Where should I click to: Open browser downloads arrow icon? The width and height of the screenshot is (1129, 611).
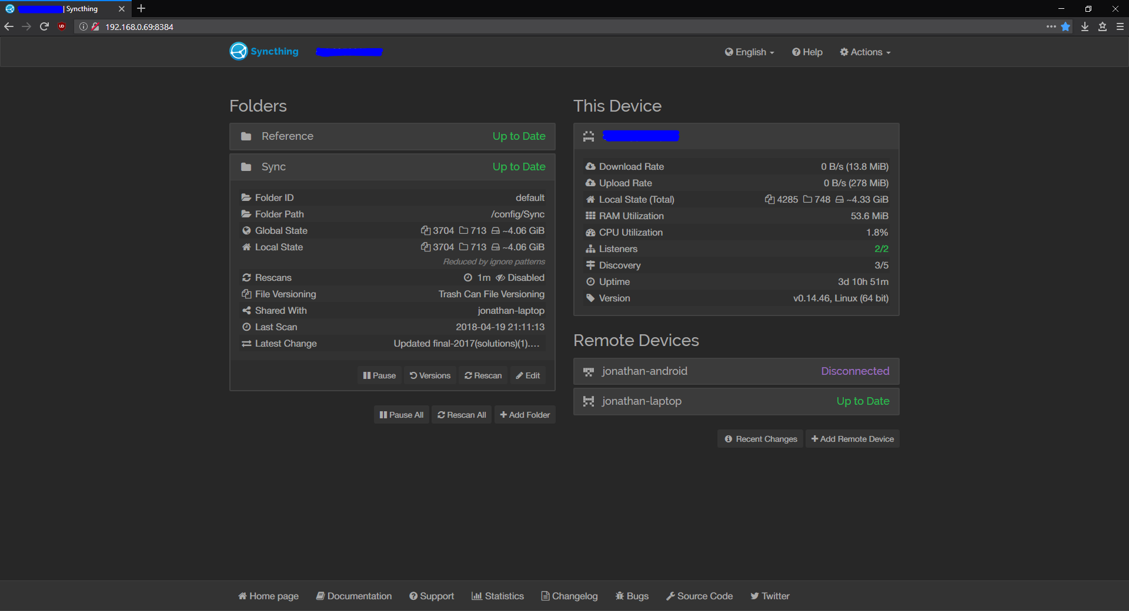[x=1085, y=26]
